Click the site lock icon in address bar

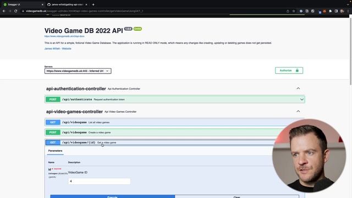pos(23,11)
